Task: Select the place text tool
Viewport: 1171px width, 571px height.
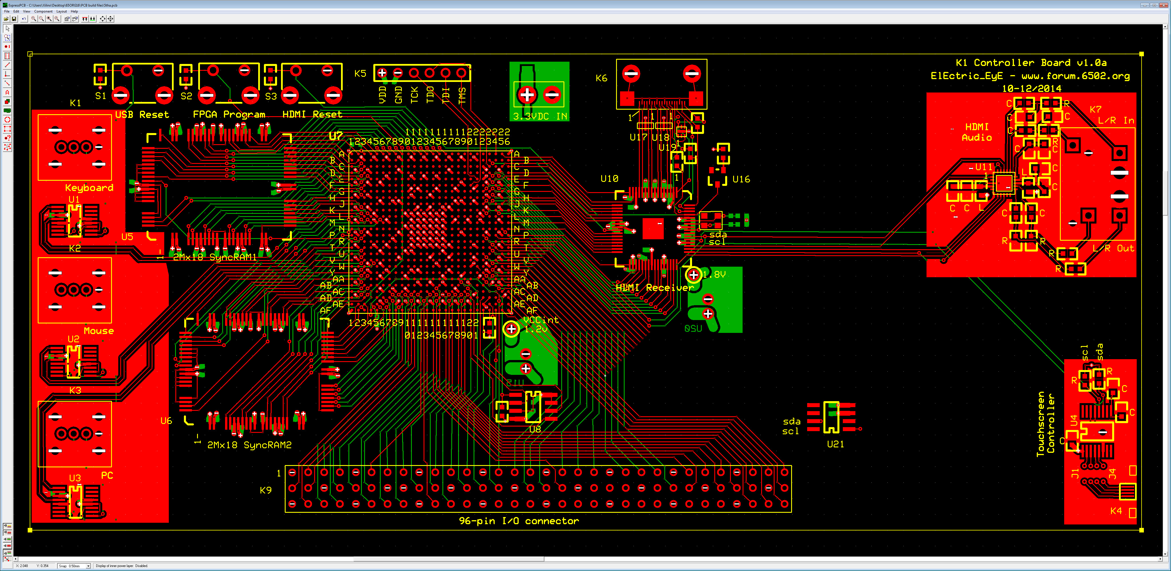Action: 7,93
